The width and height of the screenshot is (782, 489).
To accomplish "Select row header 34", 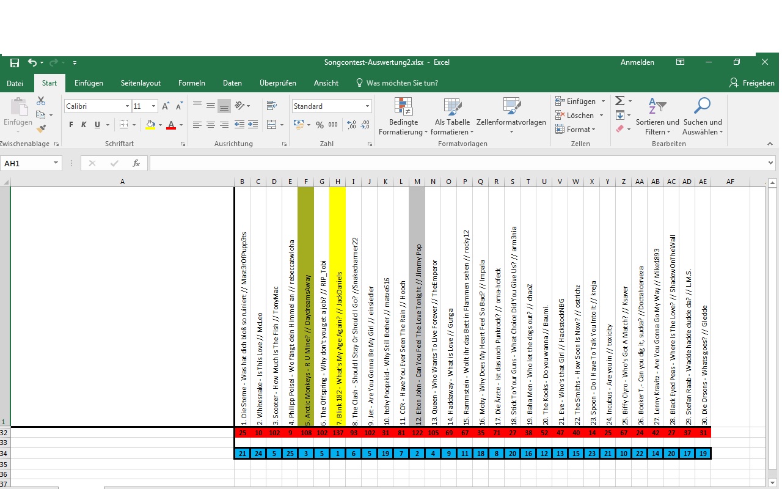I will coord(5,453).
